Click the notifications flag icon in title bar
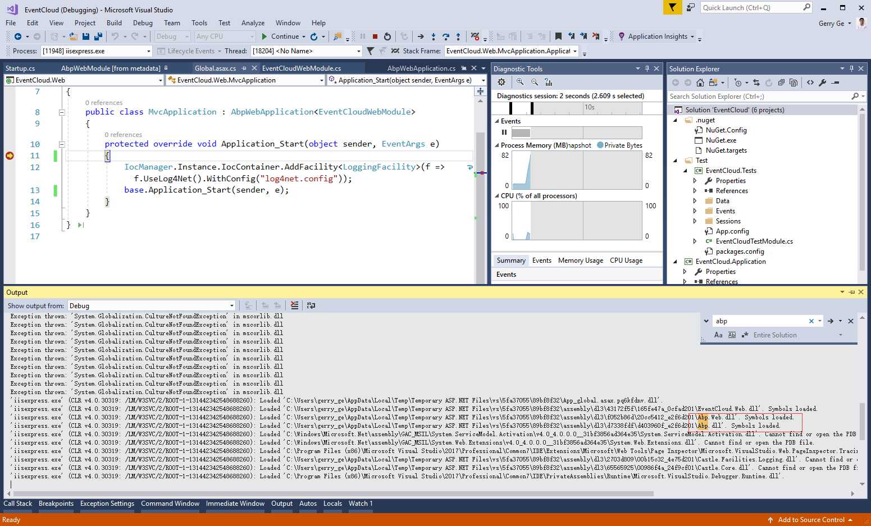Screen dimensions: 871x526 click(672, 7)
